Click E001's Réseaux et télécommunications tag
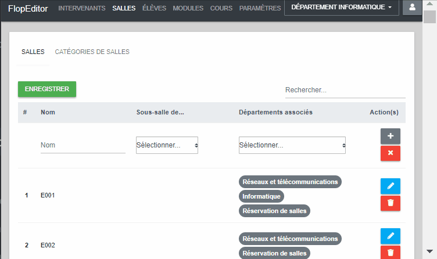 290,182
